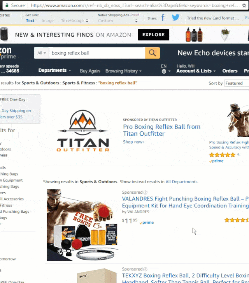Share the link on Twitter

coord(175,18)
